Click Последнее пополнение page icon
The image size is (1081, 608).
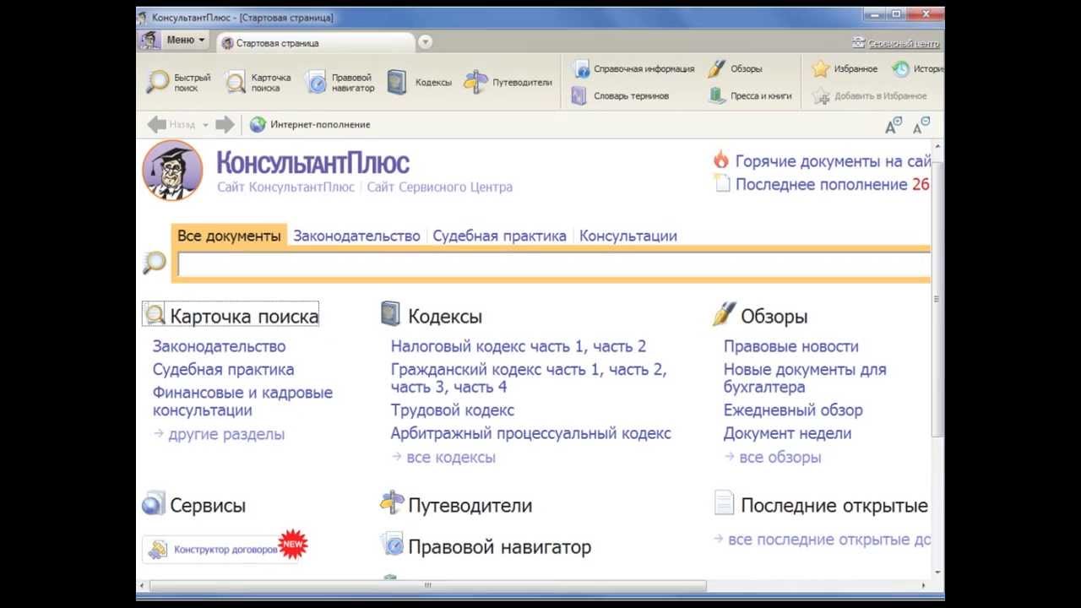click(x=721, y=183)
